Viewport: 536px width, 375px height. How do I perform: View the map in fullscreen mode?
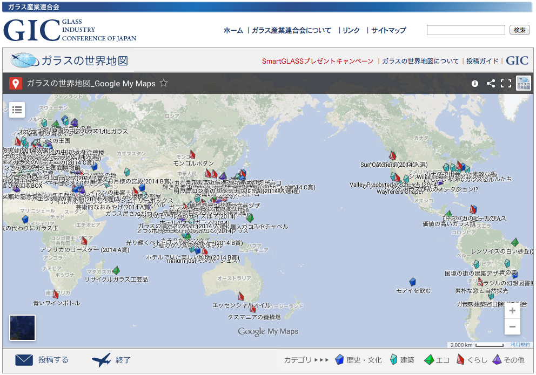point(506,84)
